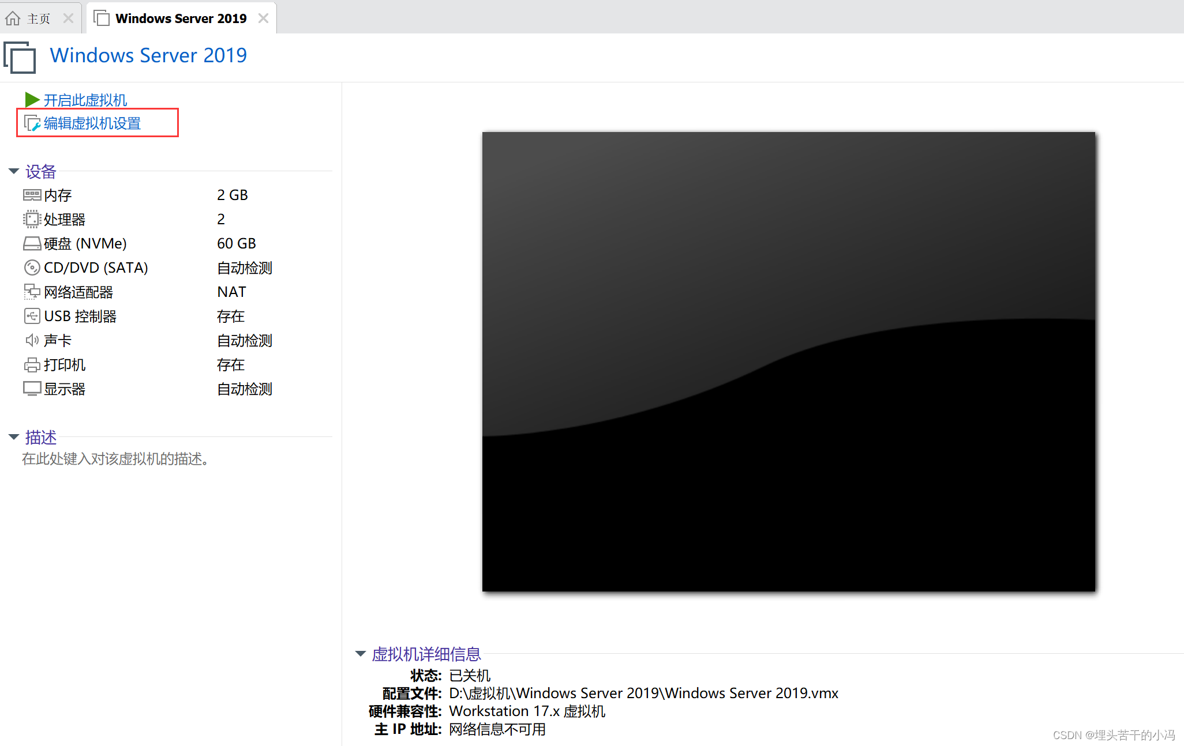Click the display (显示器) monitor icon

pyautogui.click(x=32, y=389)
